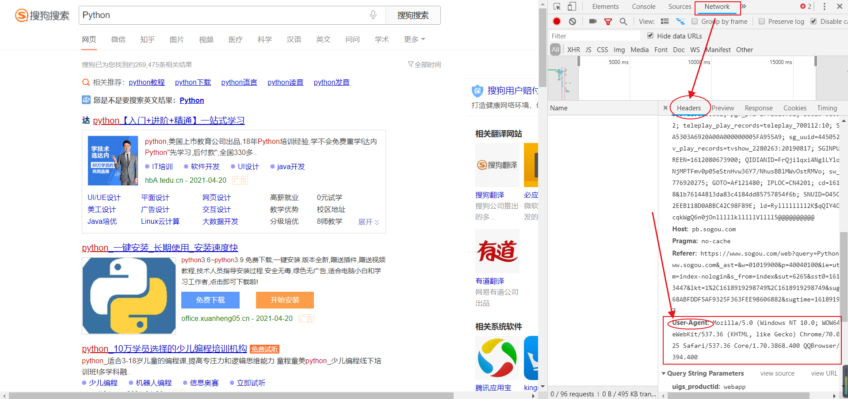Switch to the Timing tab

[827, 108]
